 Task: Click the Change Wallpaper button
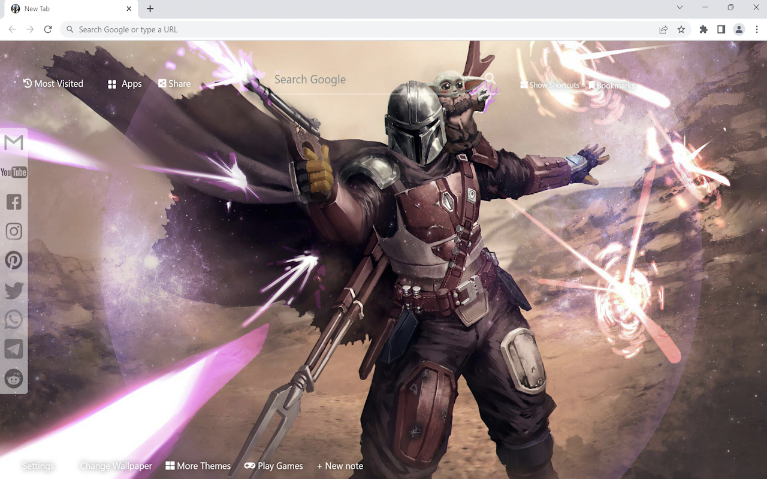[116, 465]
